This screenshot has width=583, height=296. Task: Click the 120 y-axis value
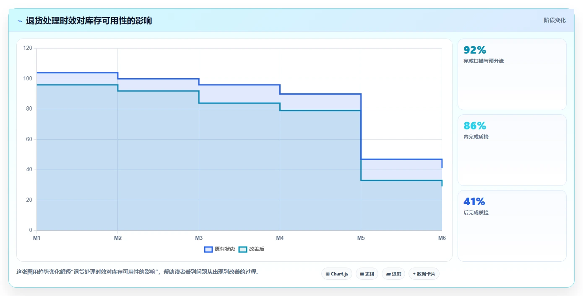point(28,48)
